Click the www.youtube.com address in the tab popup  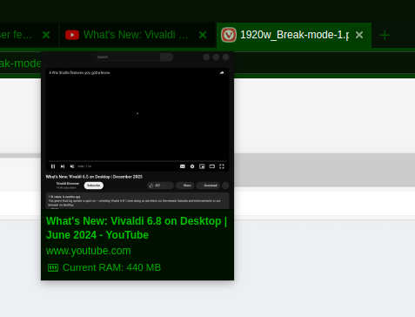[89, 251]
